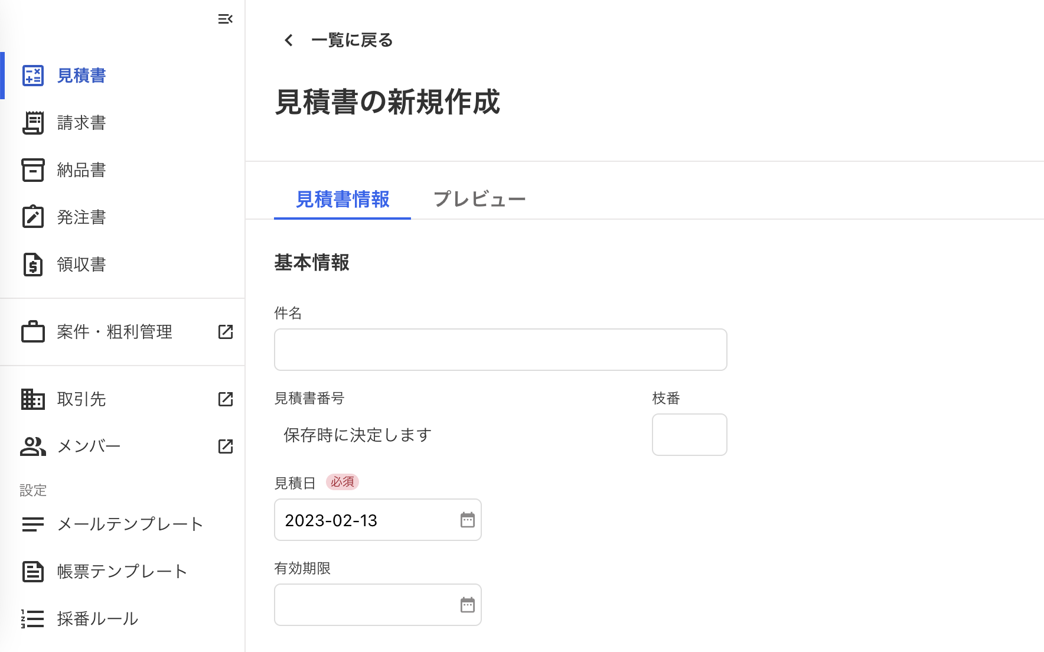The image size is (1044, 652).
Task: Select the 見積書情報 tab
Action: (x=342, y=200)
